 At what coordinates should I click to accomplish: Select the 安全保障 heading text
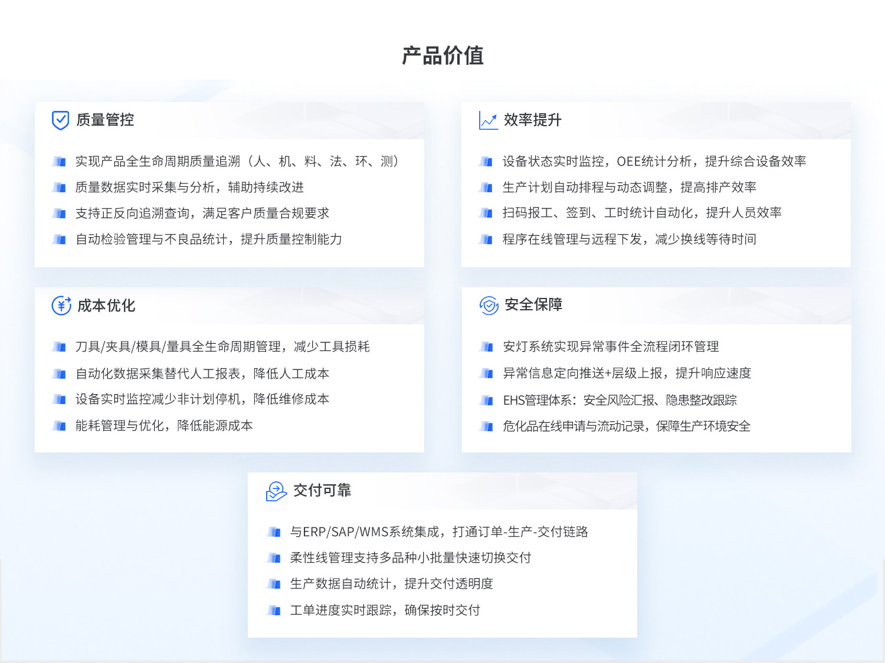click(533, 305)
